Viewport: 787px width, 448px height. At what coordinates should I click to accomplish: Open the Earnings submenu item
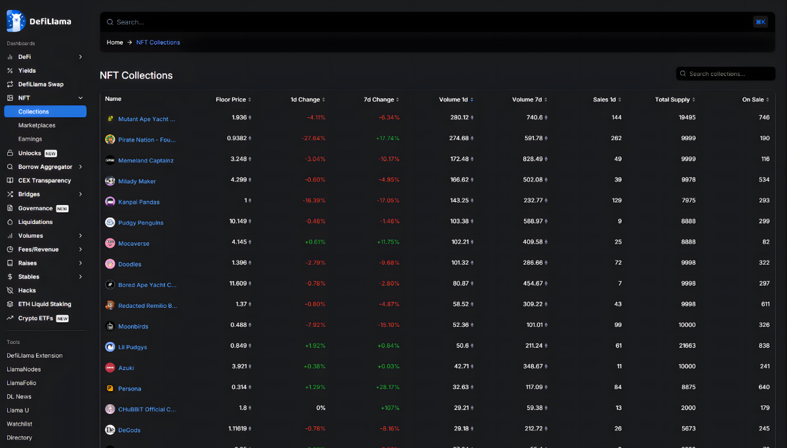click(30, 139)
